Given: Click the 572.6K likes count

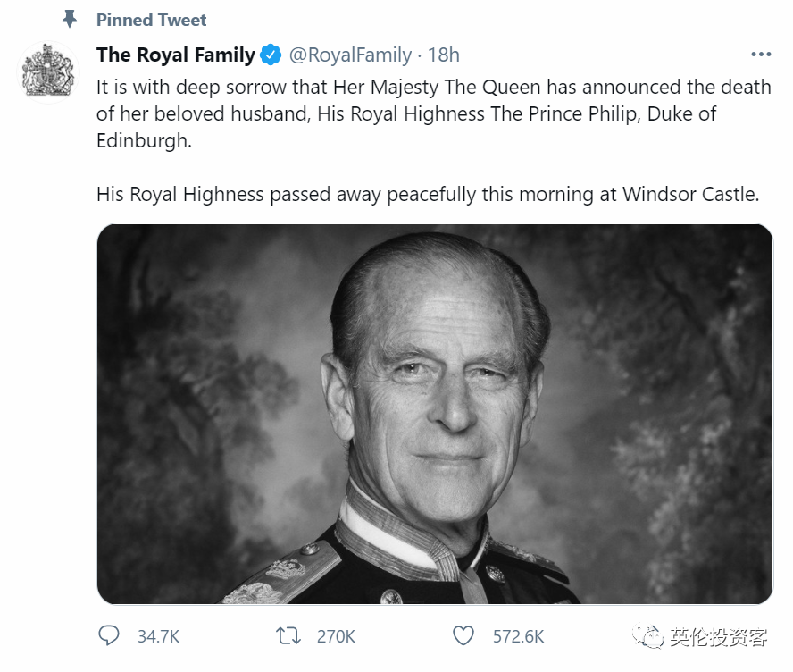Looking at the screenshot, I should [518, 636].
